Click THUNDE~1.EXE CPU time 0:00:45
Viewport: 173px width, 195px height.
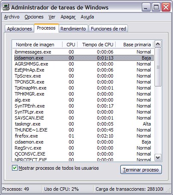pos(105,130)
